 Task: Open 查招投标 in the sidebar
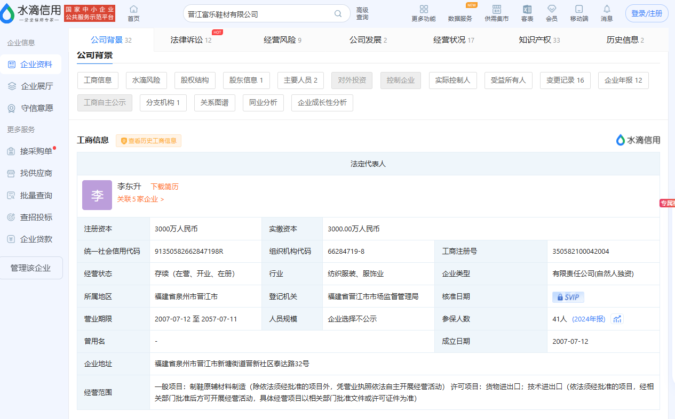tap(30, 217)
